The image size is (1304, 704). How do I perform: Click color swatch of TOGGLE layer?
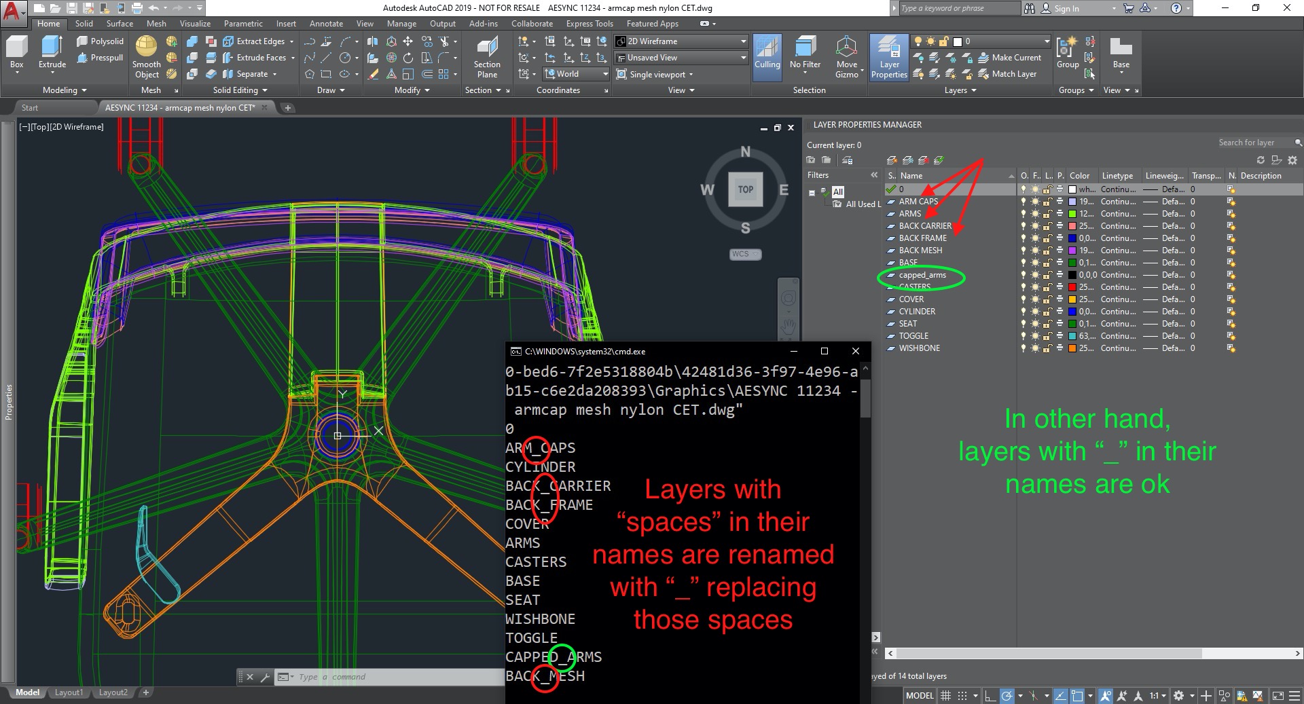(1072, 336)
